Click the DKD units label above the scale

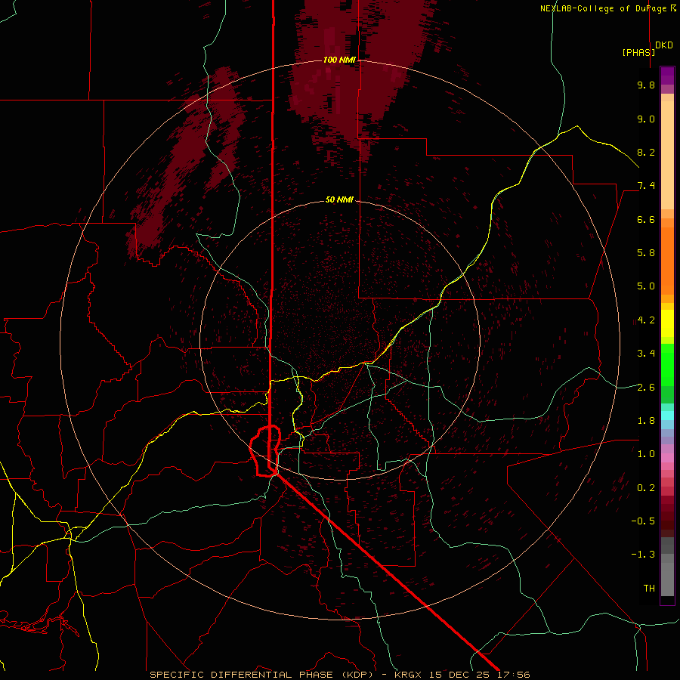click(663, 45)
